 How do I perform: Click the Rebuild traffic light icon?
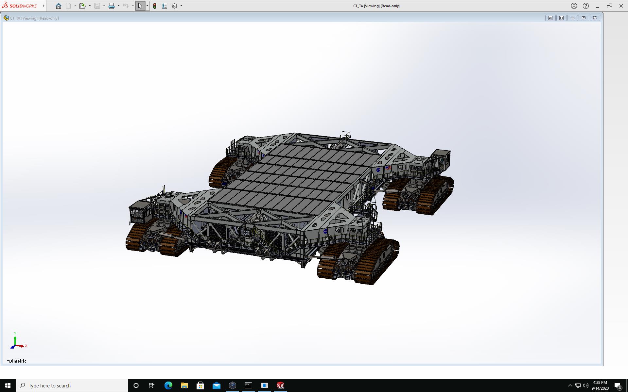[155, 6]
